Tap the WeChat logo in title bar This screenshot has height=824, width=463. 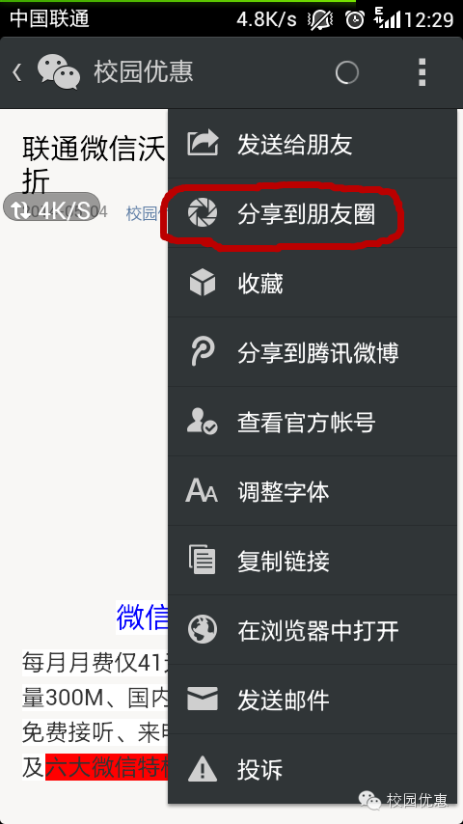(x=59, y=72)
